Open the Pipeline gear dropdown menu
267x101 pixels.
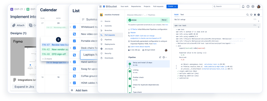point(164,57)
